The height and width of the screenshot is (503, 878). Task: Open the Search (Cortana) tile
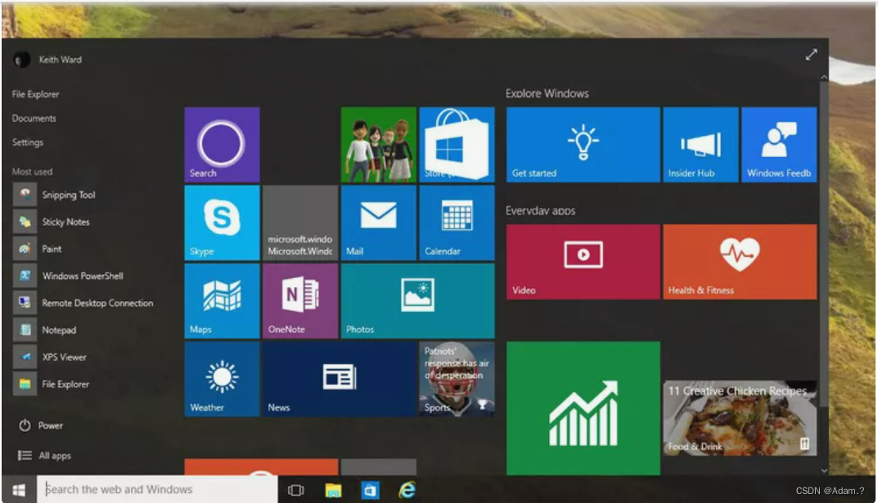pyautogui.click(x=222, y=144)
